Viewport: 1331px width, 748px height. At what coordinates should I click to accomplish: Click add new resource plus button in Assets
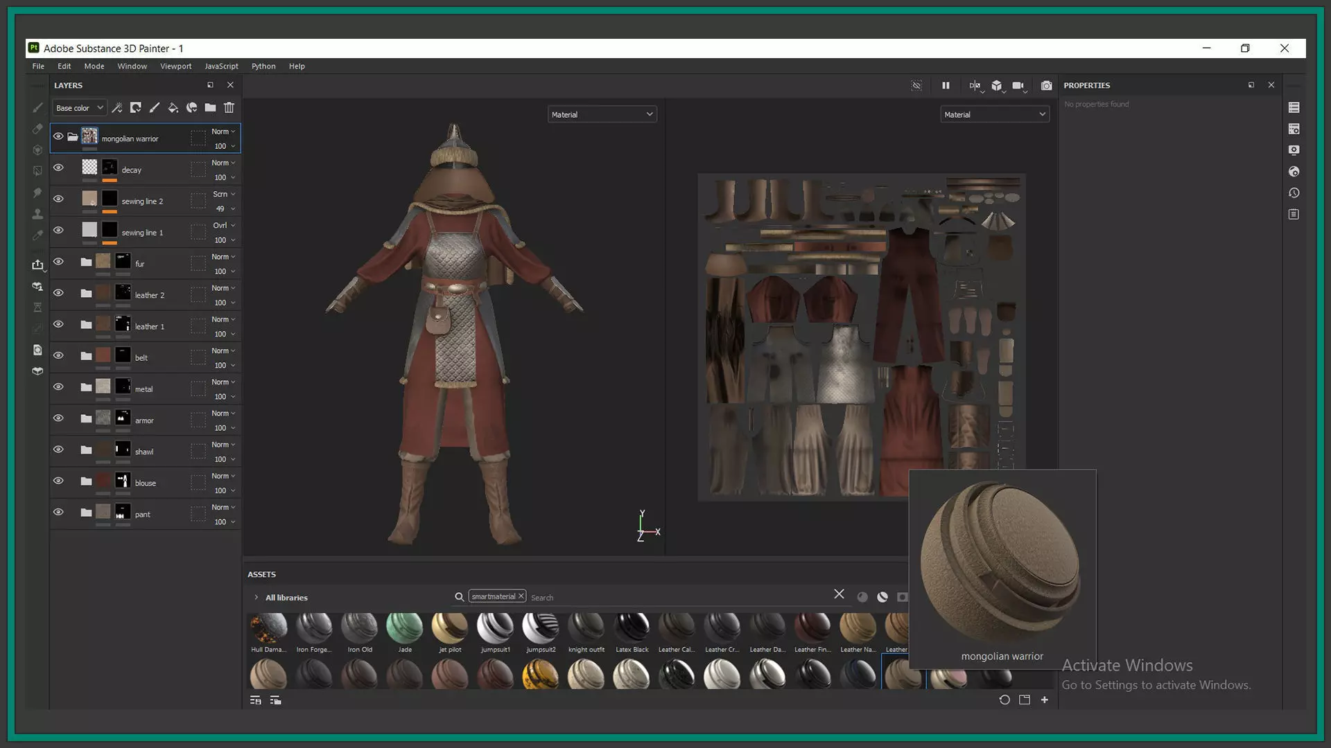(x=1044, y=700)
